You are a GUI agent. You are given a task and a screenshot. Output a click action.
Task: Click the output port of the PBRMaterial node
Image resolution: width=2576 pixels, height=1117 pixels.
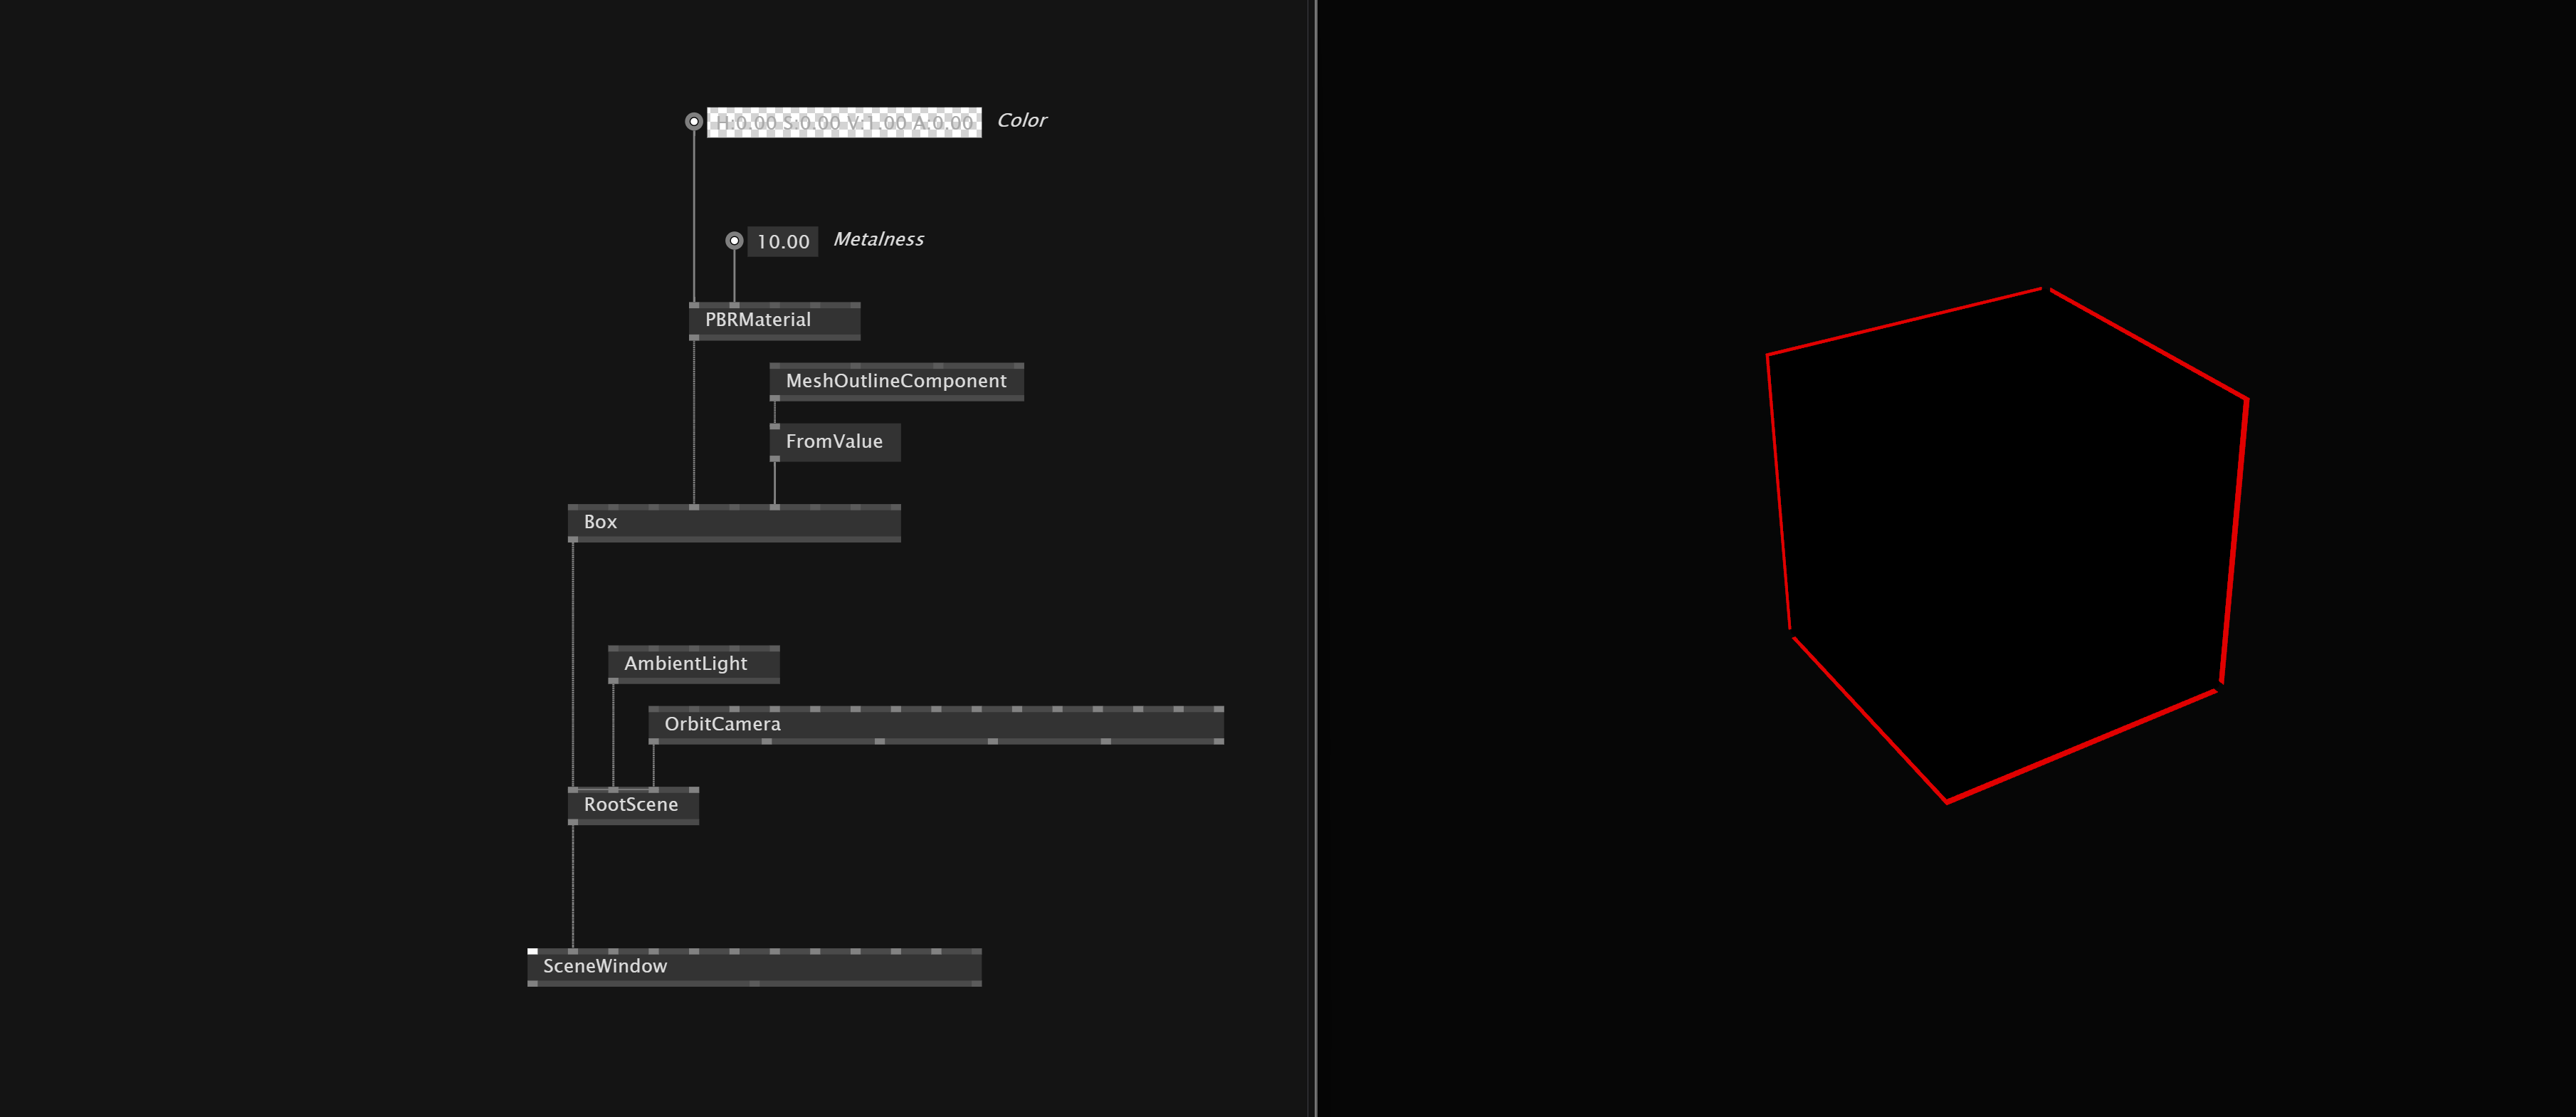pos(694,338)
